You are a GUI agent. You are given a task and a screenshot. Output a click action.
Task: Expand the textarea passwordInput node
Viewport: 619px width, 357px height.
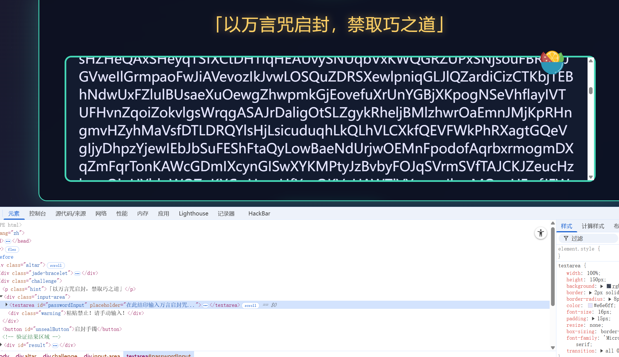click(x=6, y=305)
